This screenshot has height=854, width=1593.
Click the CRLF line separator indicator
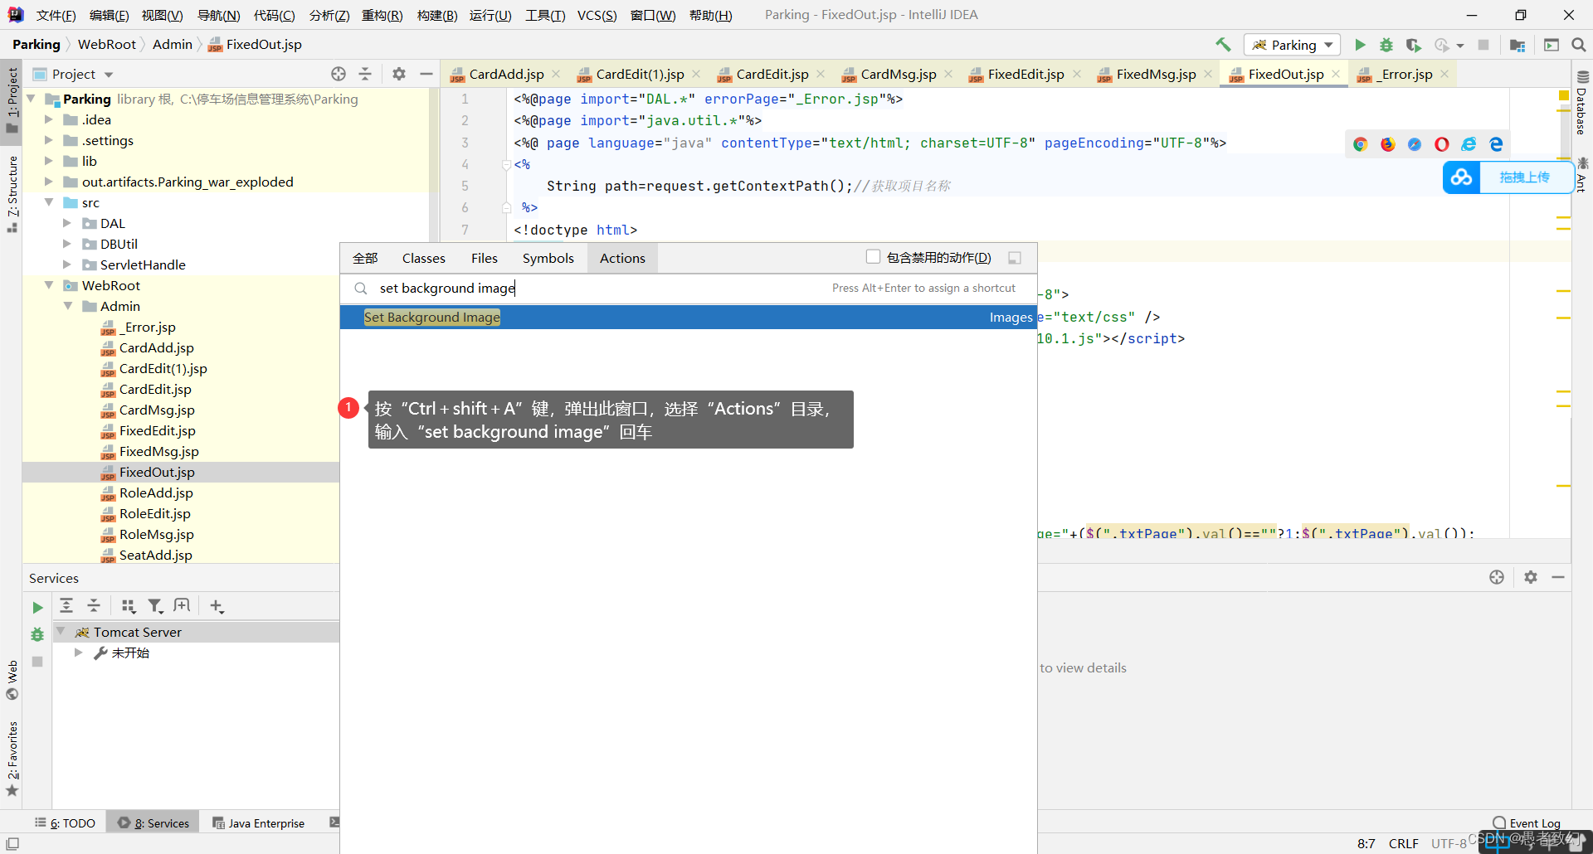tap(1403, 843)
